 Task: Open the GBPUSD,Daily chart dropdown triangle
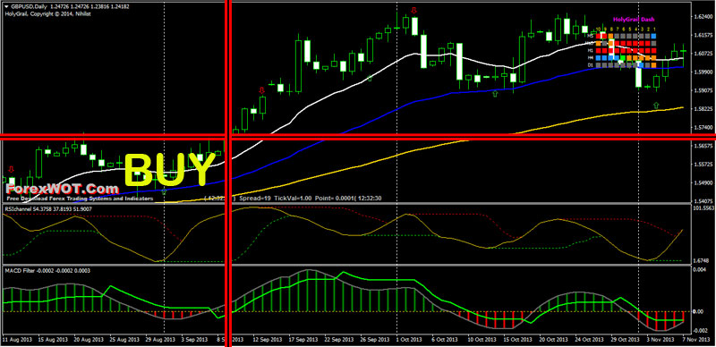click(6, 7)
